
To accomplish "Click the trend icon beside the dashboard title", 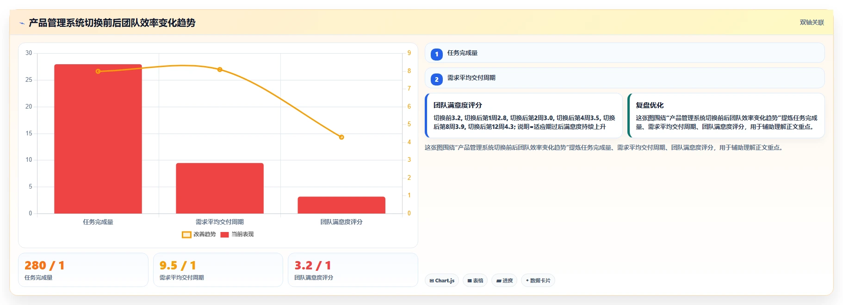I will tap(22, 23).
